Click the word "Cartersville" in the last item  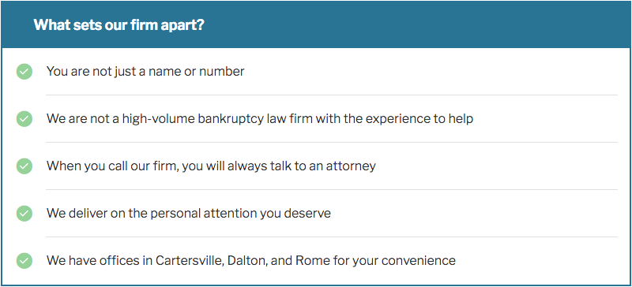coord(190,260)
